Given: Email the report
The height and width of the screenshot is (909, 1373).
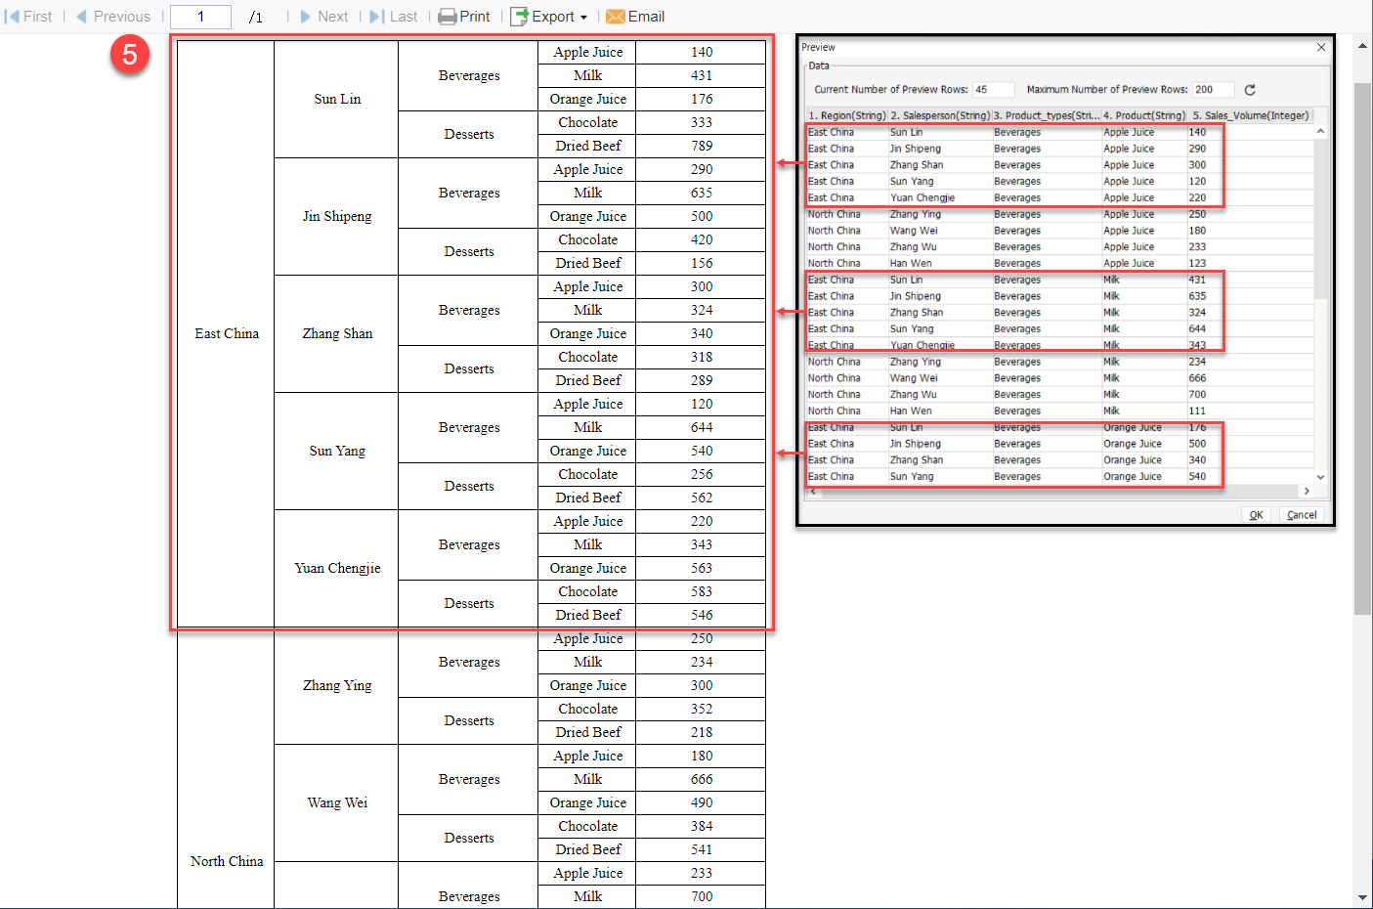Looking at the screenshot, I should click(x=635, y=17).
